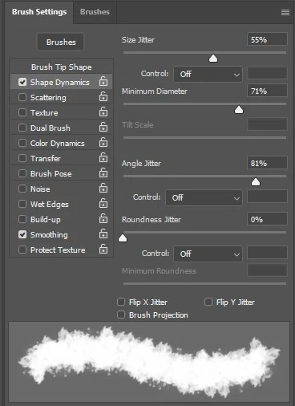The width and height of the screenshot is (295, 406).
Task: Click the Size Jitter 55% value field
Action: click(x=267, y=39)
